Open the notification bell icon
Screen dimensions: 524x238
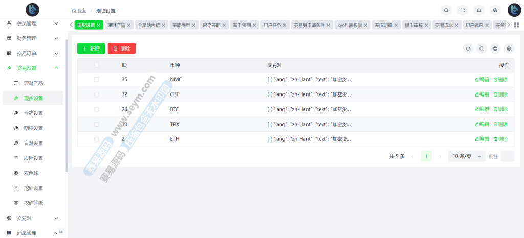(479, 10)
